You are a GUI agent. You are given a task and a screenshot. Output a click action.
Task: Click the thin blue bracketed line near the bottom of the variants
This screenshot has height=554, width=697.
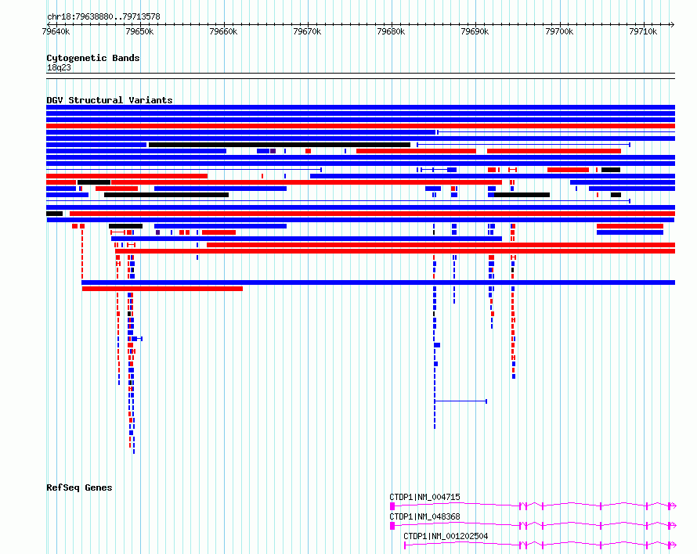460,401
